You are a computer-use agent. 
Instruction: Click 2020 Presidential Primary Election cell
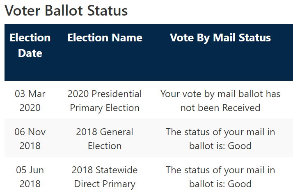click(x=105, y=101)
